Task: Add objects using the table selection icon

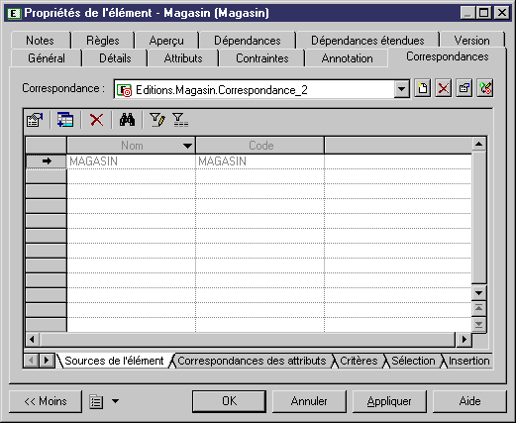Action: pos(65,120)
